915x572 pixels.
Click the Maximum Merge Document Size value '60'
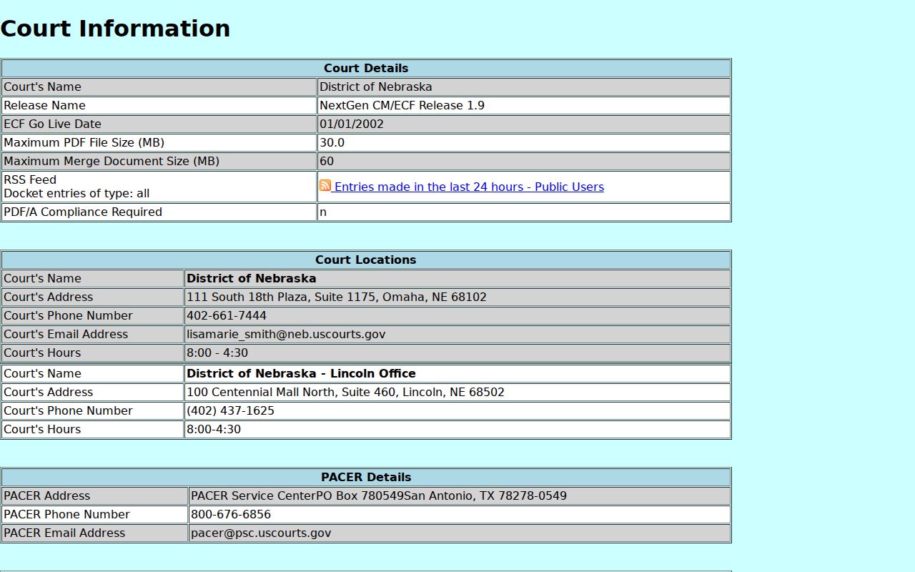(x=327, y=161)
